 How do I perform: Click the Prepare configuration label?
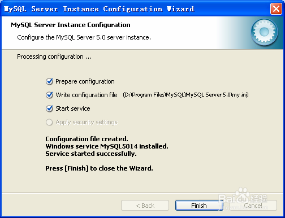(85, 81)
